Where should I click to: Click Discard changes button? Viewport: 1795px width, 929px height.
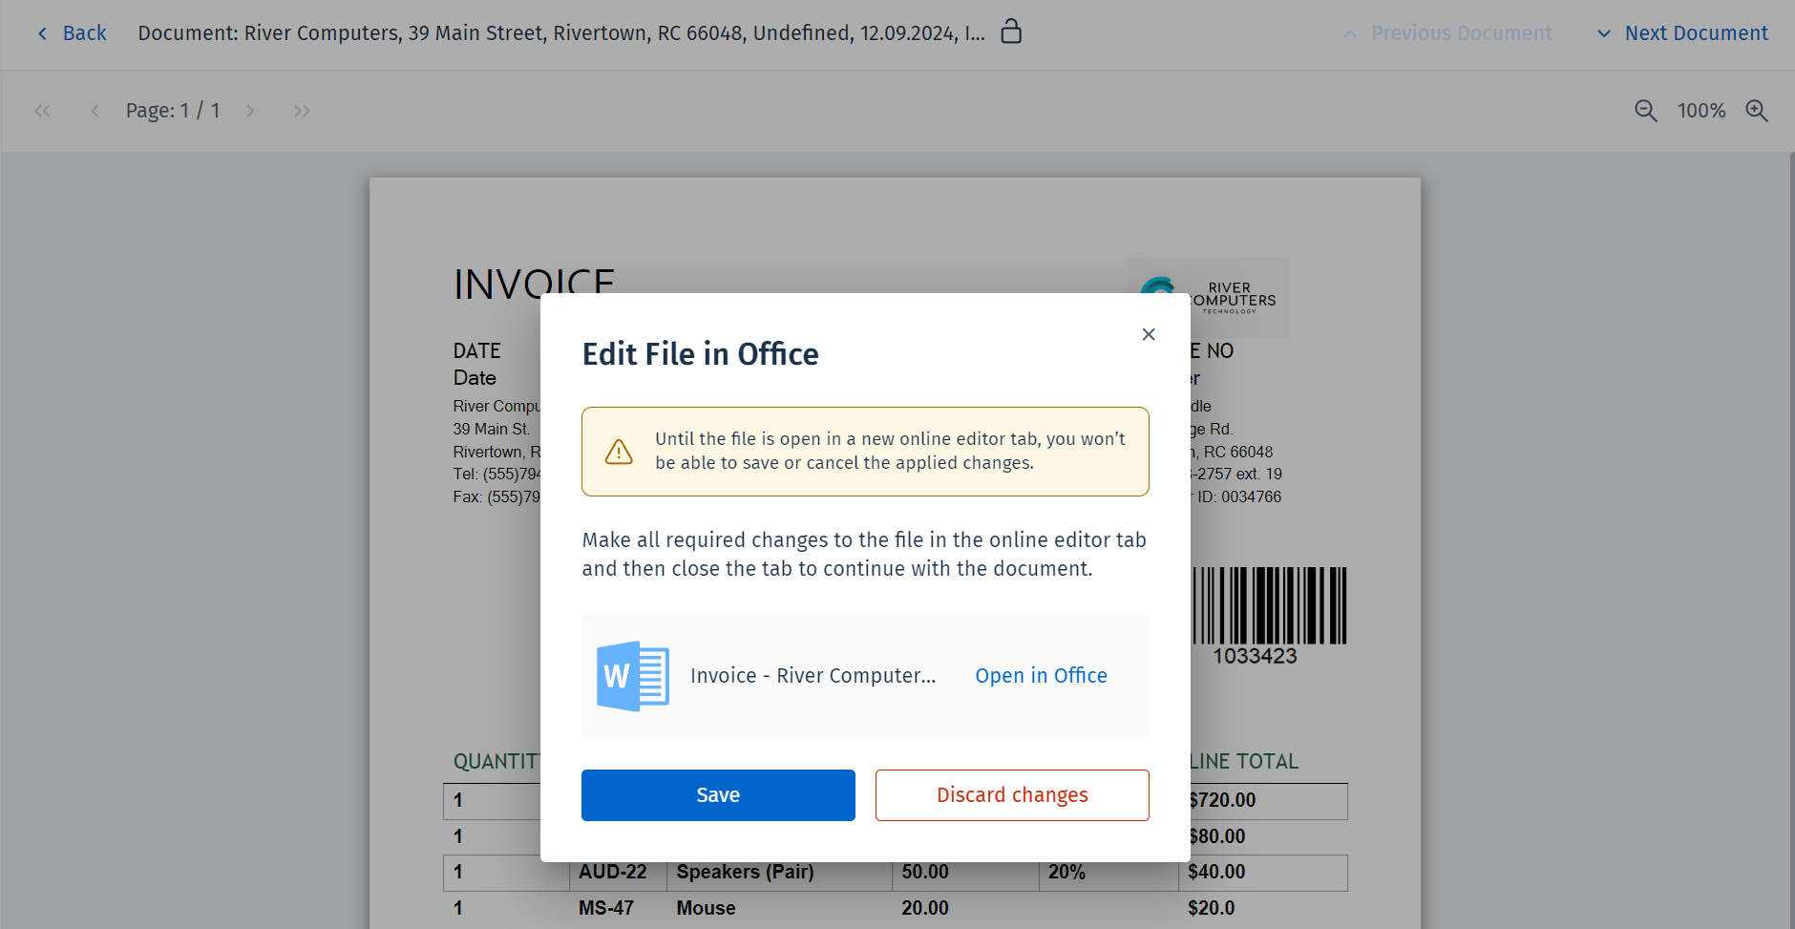pos(1012,795)
